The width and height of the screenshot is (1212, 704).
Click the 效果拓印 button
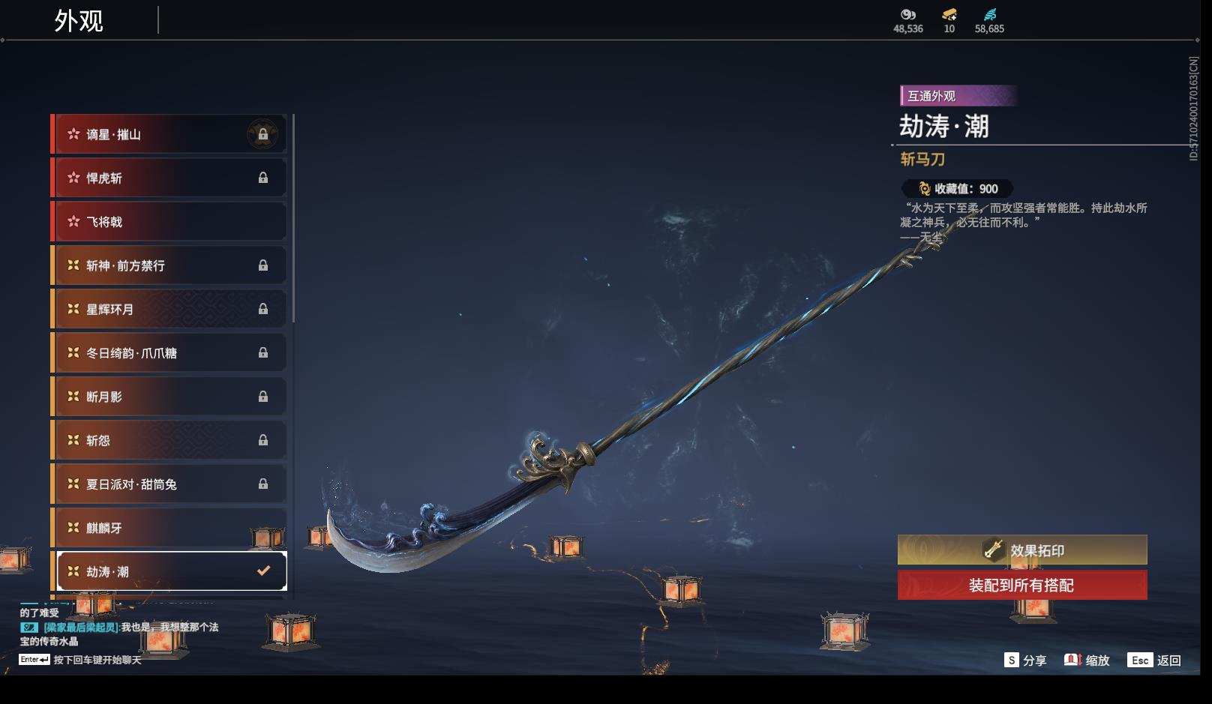click(x=1022, y=550)
